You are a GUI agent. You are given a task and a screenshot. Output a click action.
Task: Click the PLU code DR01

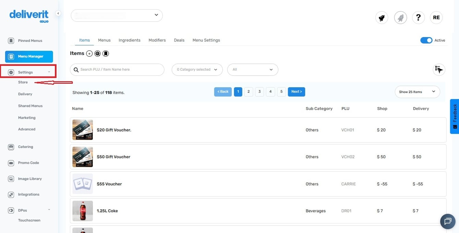coord(346,211)
